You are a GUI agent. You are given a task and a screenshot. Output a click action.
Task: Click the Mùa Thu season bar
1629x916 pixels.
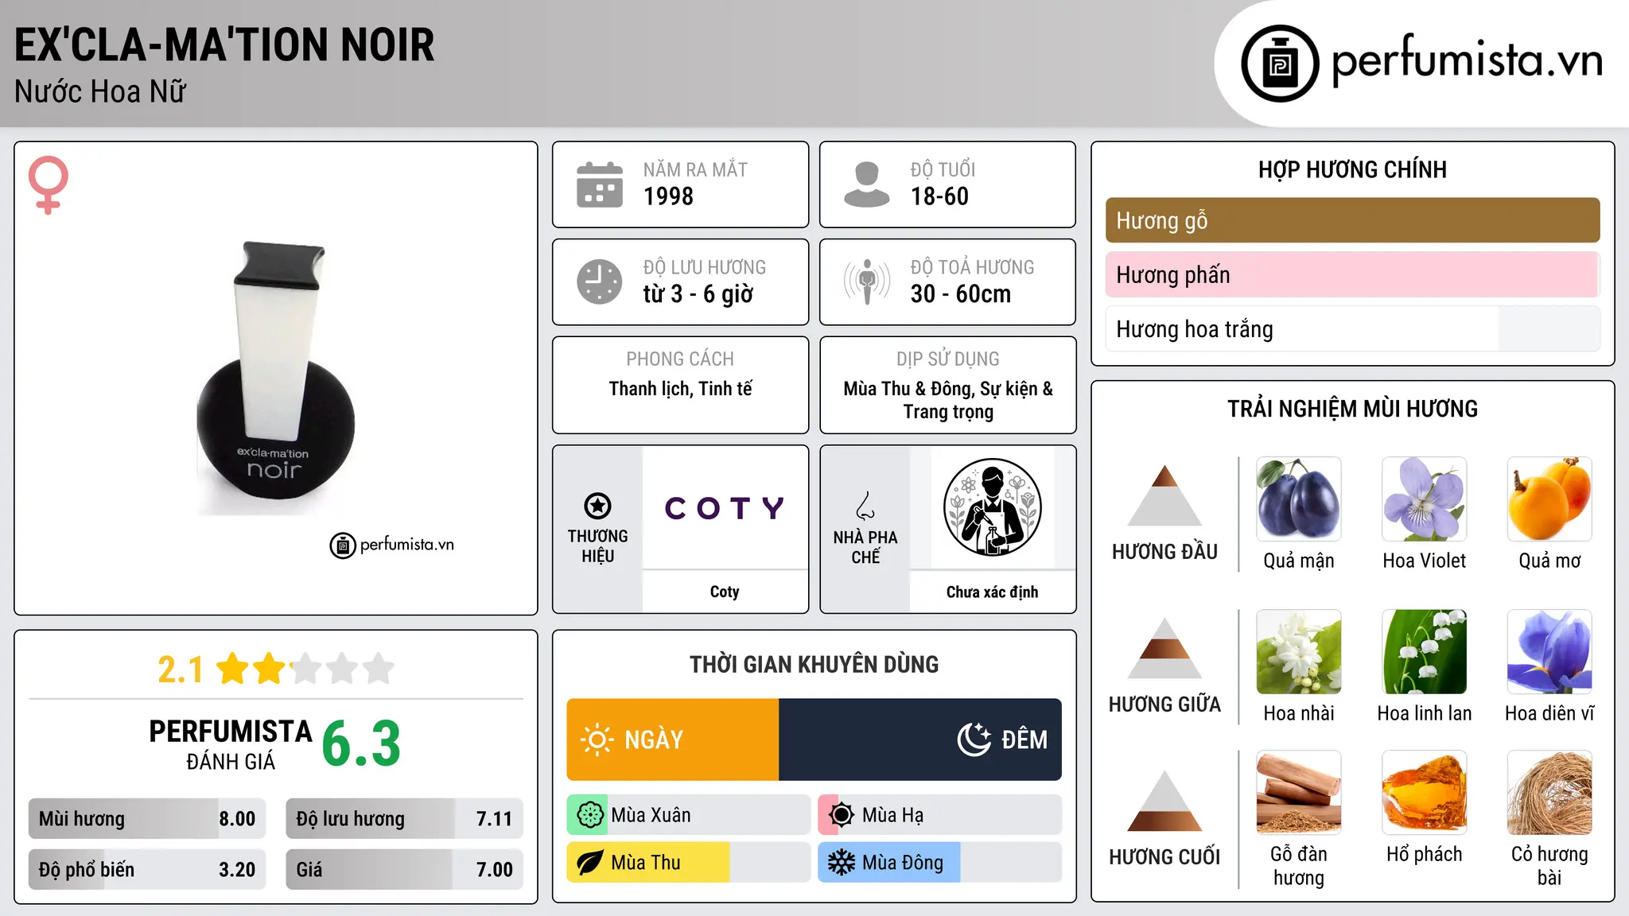click(x=689, y=863)
